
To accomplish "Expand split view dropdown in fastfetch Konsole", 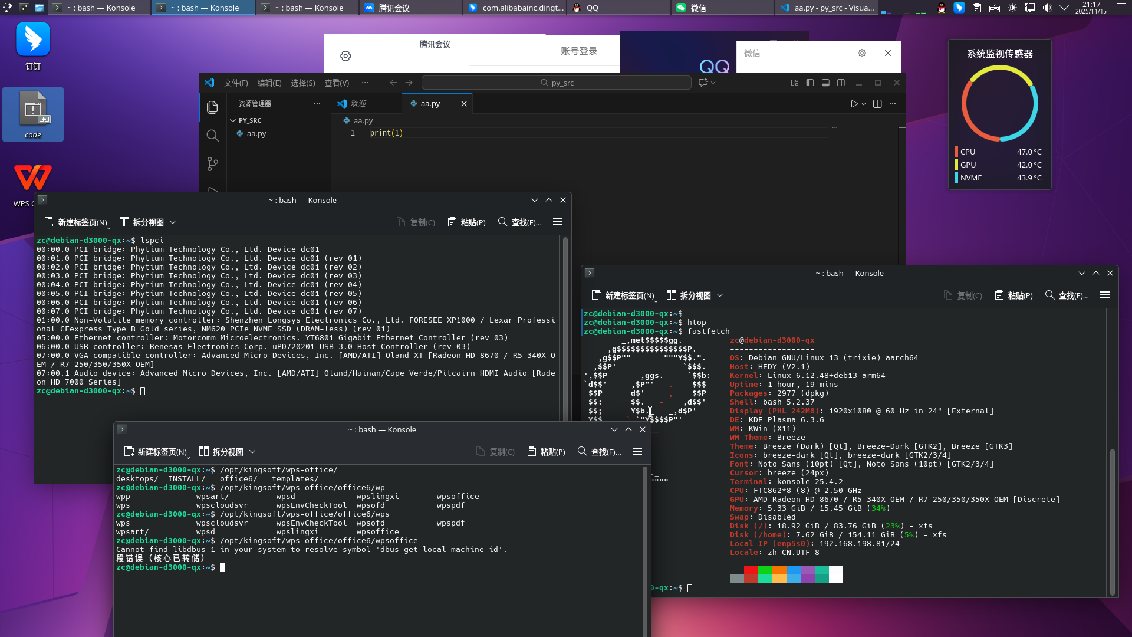I will 720,295.
